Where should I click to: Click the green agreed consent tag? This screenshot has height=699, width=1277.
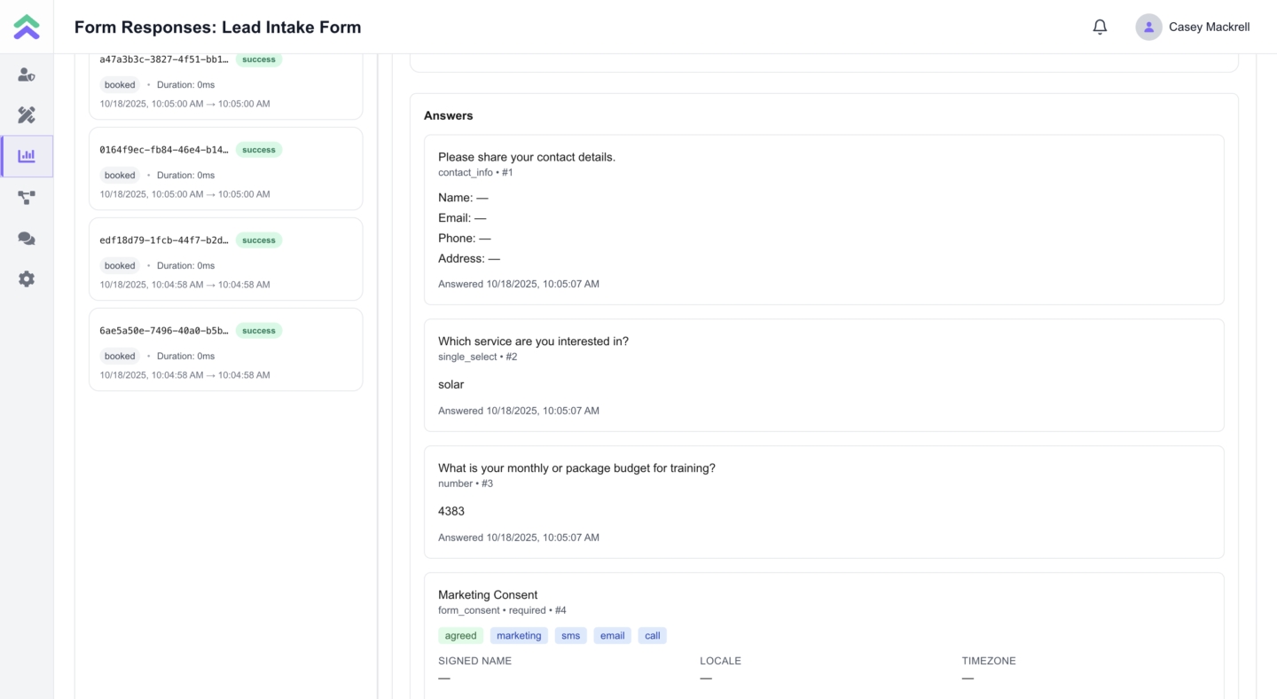tap(460, 635)
